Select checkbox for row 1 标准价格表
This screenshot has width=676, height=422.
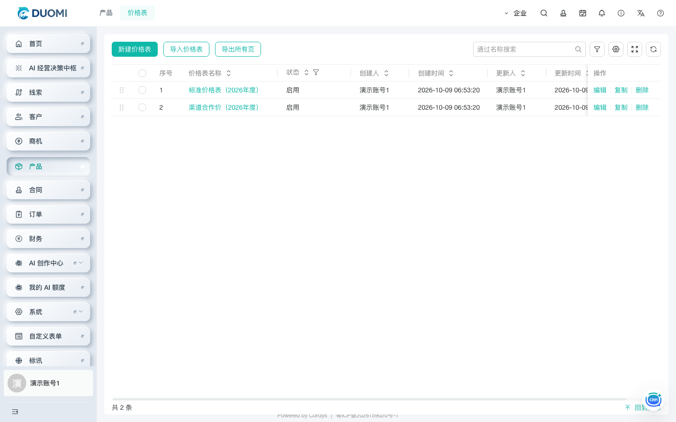point(142,90)
